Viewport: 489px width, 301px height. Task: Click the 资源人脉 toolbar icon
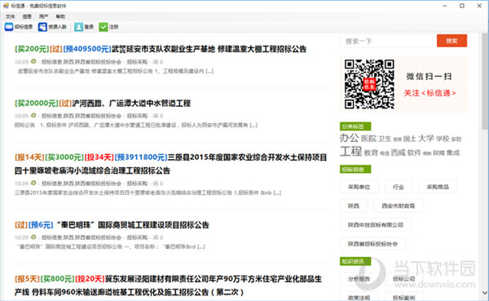point(42,27)
